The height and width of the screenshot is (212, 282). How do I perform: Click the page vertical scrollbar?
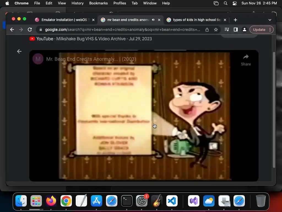click(274, 110)
